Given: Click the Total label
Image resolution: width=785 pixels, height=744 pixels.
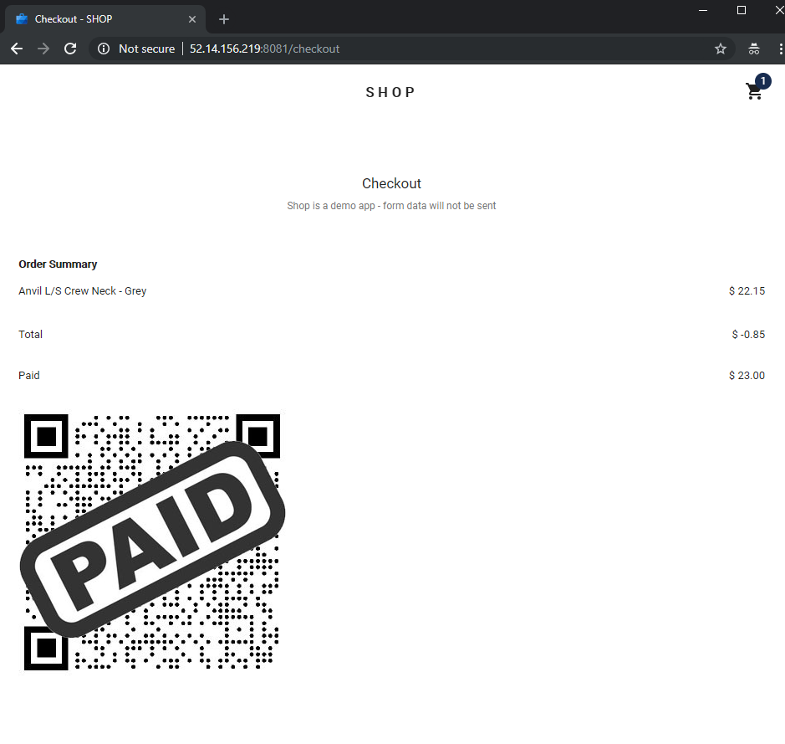Looking at the screenshot, I should point(31,334).
